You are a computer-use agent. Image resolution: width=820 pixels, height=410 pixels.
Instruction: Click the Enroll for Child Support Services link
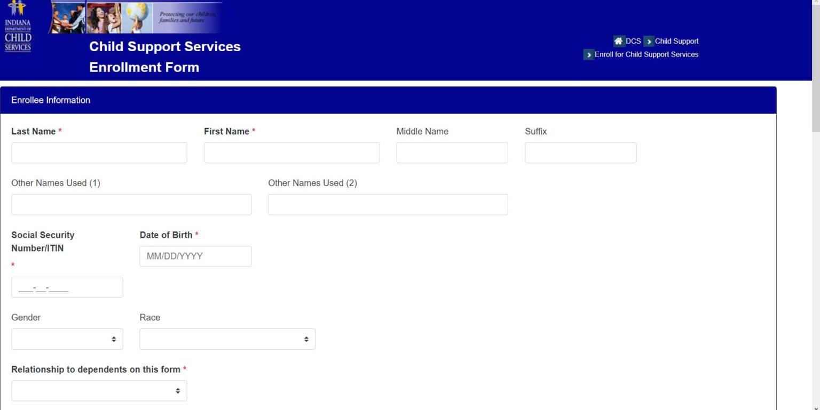(647, 54)
